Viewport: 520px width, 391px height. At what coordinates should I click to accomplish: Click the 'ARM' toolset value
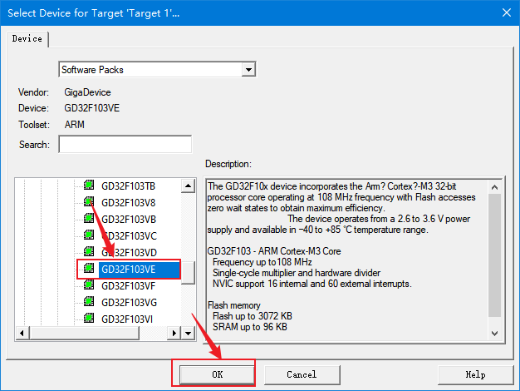point(75,125)
